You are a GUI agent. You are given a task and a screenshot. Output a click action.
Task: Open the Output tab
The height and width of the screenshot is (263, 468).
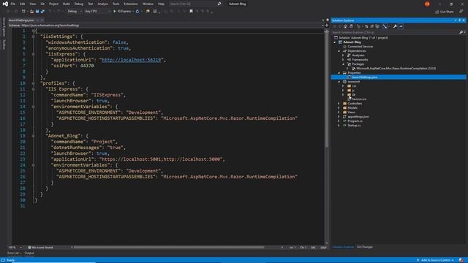(x=29, y=254)
